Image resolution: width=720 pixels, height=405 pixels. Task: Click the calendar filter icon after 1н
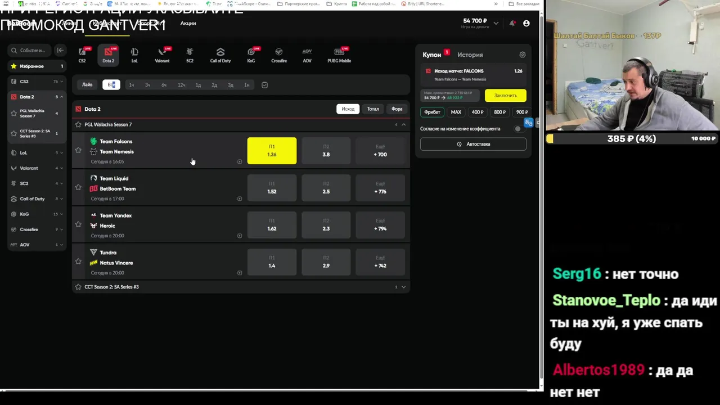(x=265, y=85)
